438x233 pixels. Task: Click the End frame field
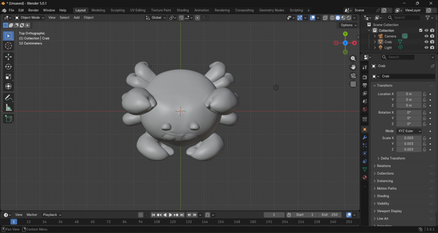pos(330,215)
